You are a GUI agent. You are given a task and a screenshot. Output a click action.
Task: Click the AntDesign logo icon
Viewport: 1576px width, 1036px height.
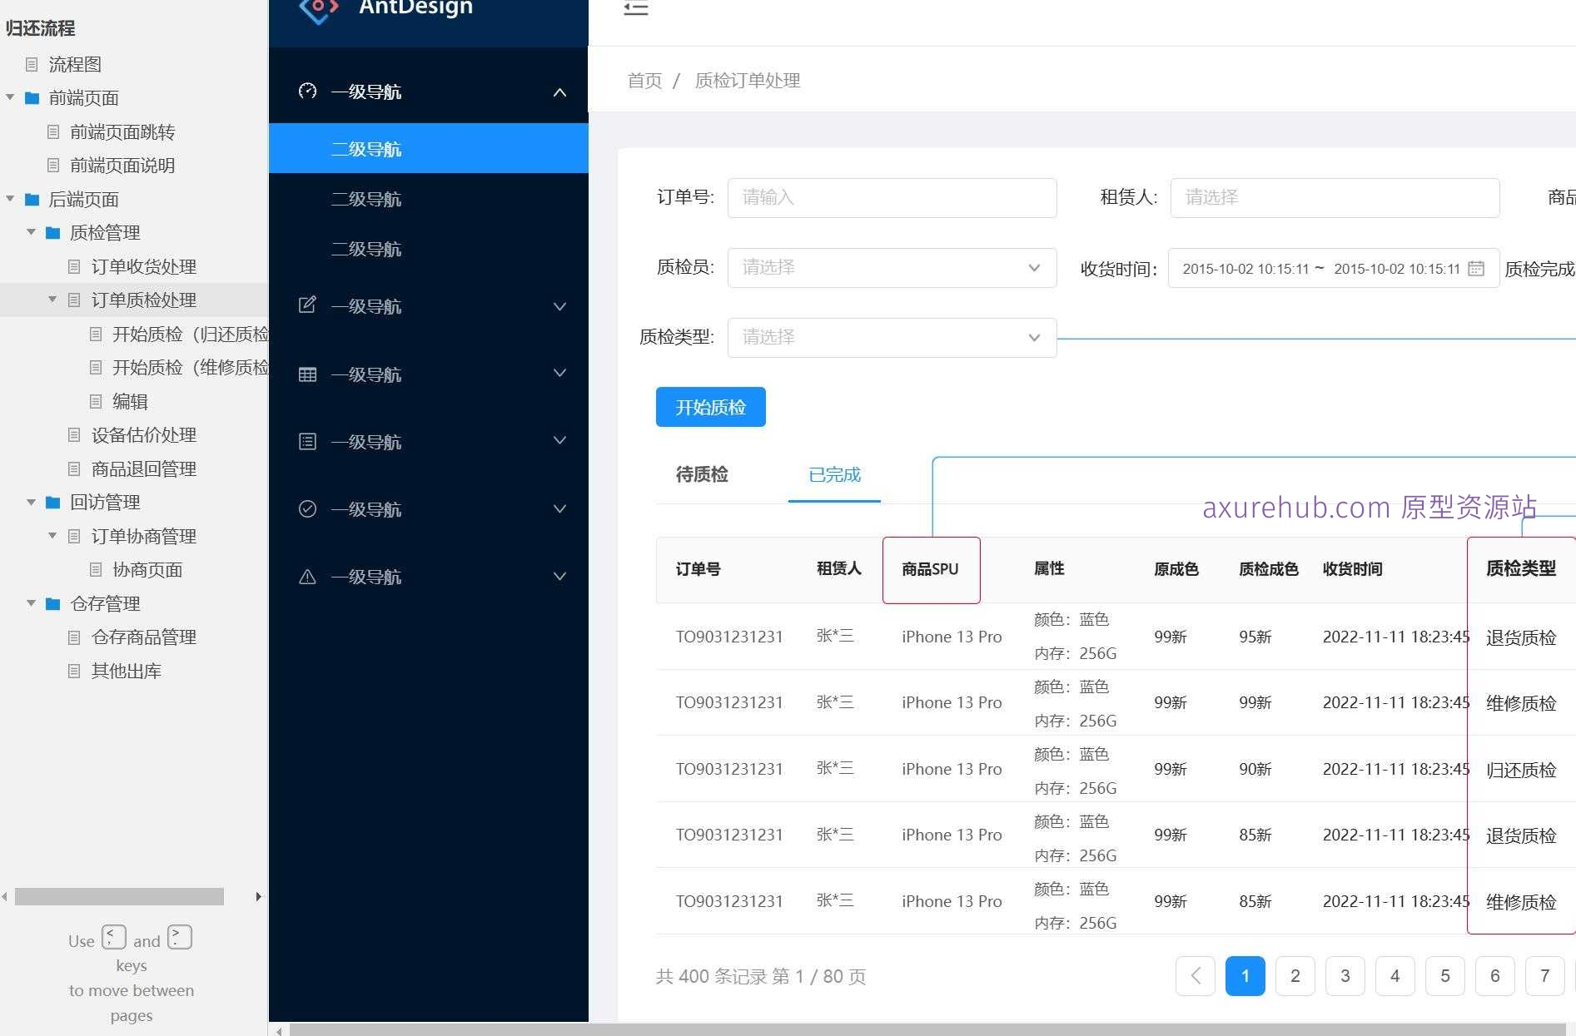tap(318, 10)
